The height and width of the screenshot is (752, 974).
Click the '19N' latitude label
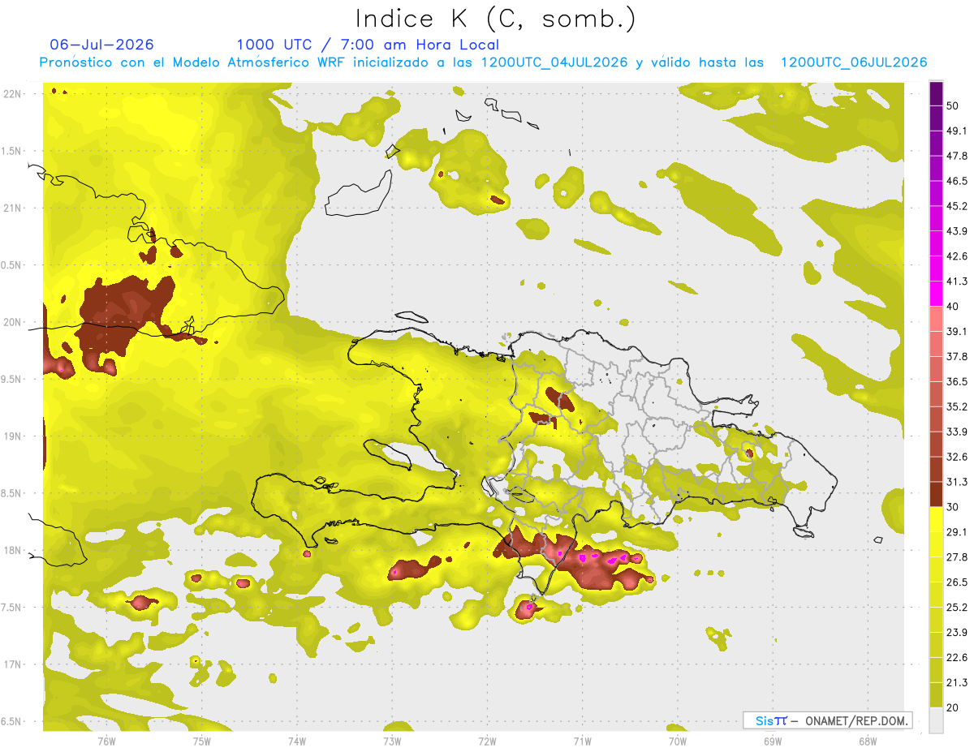click(x=13, y=436)
